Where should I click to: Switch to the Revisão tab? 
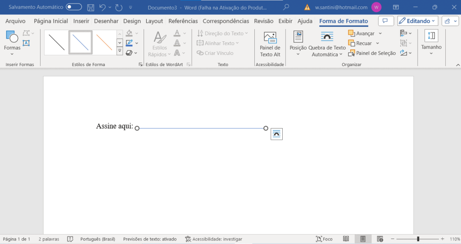click(x=263, y=21)
